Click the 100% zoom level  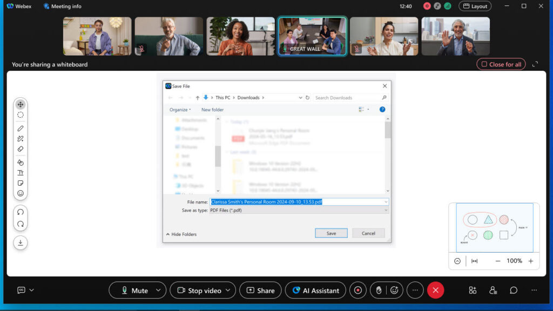click(514, 261)
